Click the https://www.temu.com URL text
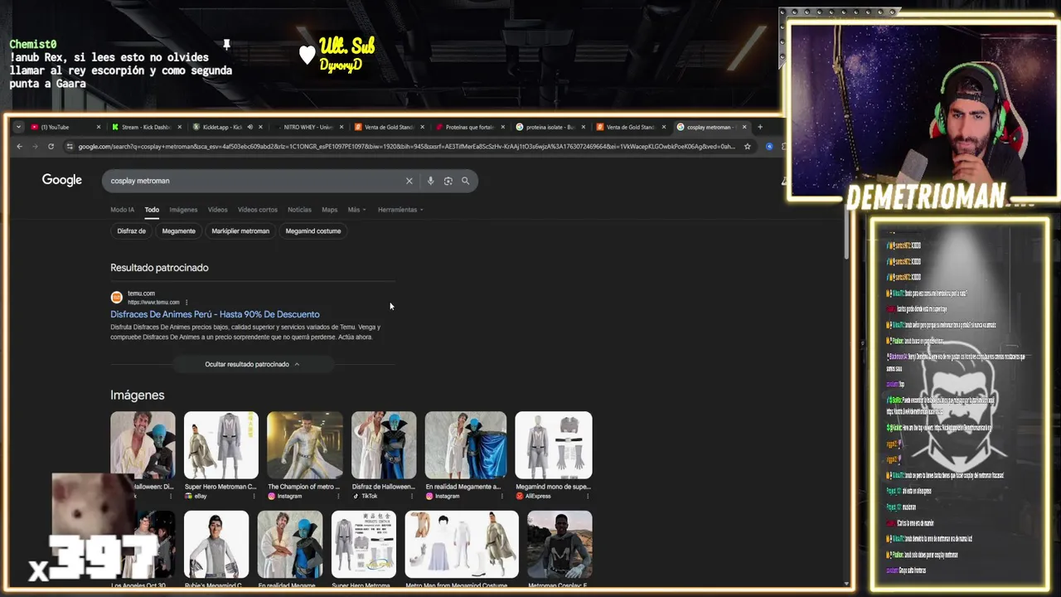This screenshot has height=597, width=1061. tap(153, 303)
